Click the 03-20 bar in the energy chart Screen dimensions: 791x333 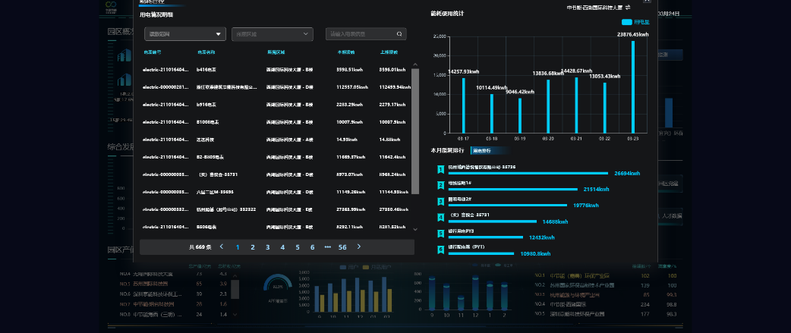548,106
